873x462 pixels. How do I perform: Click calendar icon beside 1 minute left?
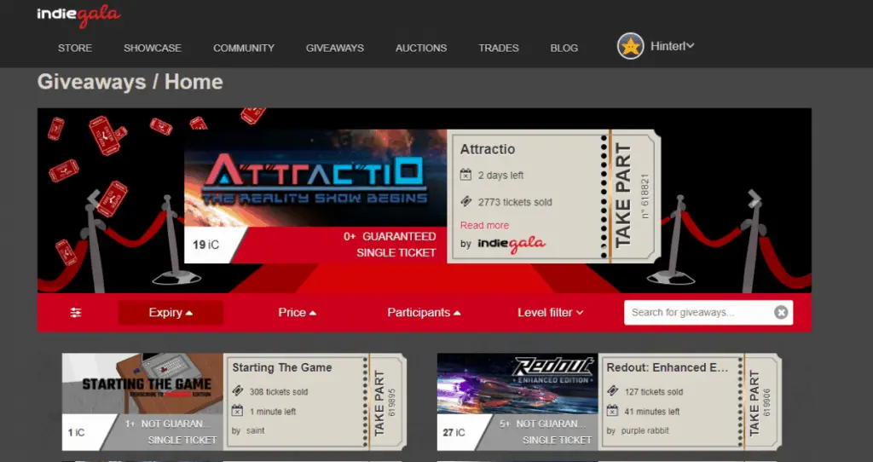tap(238, 412)
